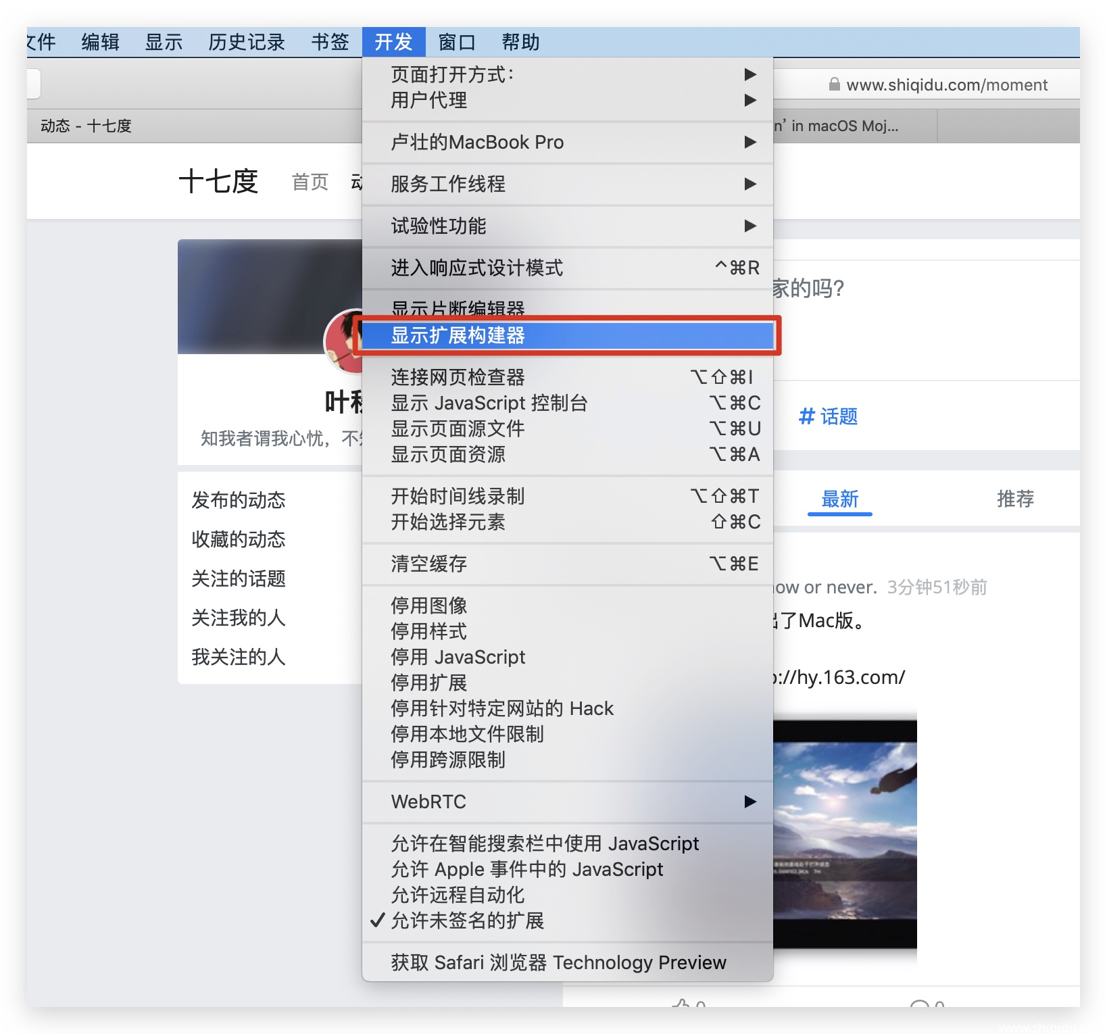Open 关注的话题 in the sidebar

238,578
